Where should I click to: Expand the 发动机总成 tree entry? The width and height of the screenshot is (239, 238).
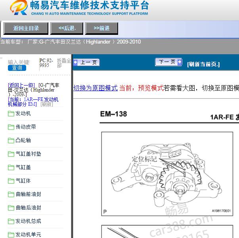pos(29,221)
